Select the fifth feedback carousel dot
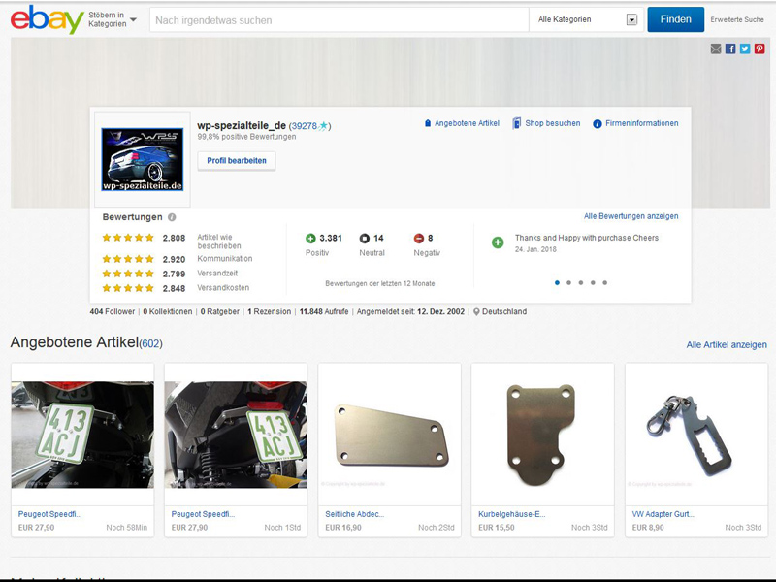The height and width of the screenshot is (582, 776). coord(604,283)
